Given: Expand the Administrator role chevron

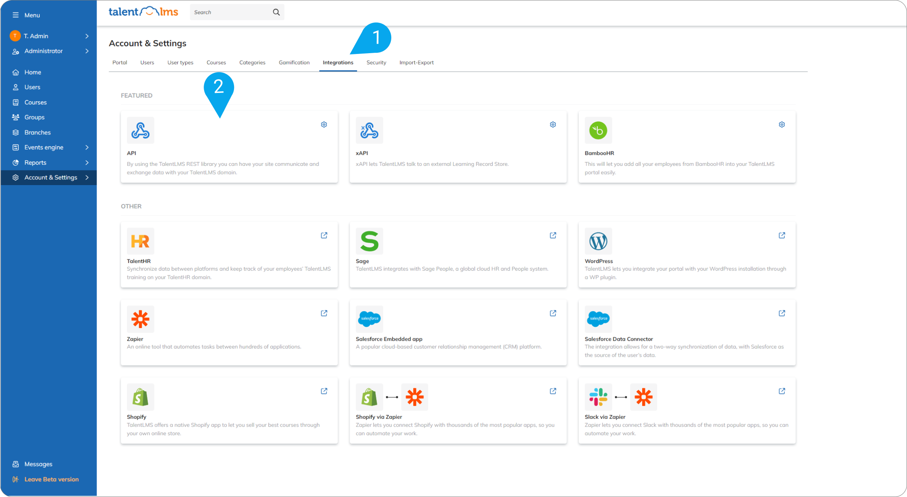Looking at the screenshot, I should (x=87, y=51).
